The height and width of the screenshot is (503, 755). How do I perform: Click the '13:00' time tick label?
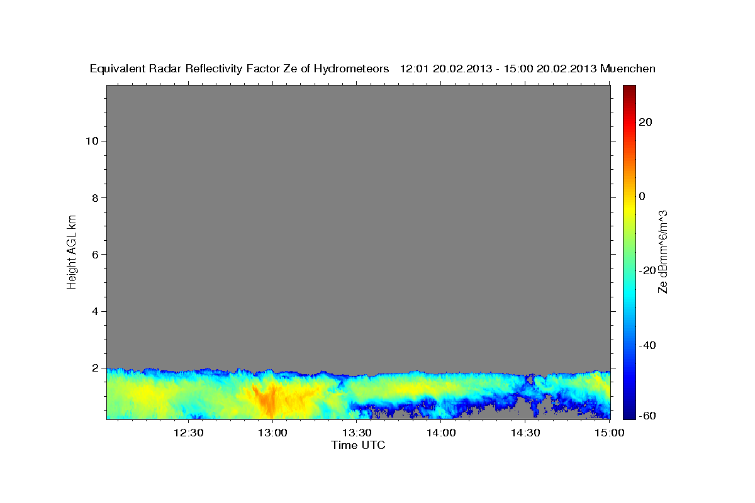click(x=273, y=433)
